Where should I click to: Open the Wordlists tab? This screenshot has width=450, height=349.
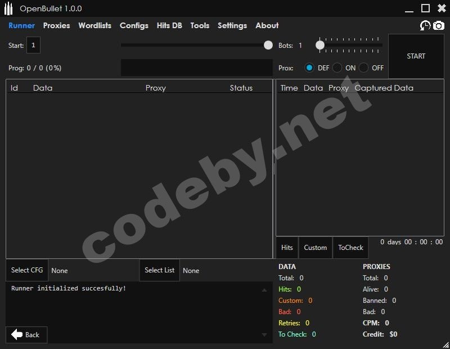click(95, 25)
